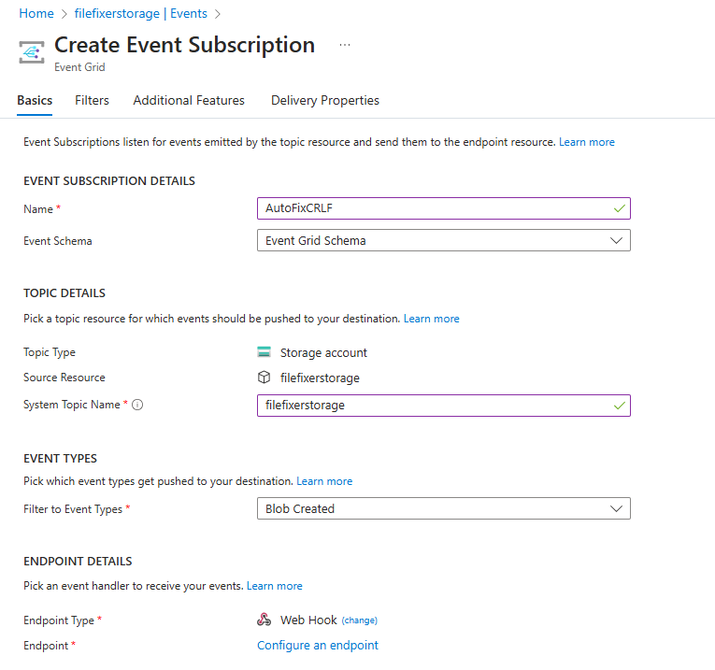Click the green checkmark in System Topic Name field

[x=620, y=406]
